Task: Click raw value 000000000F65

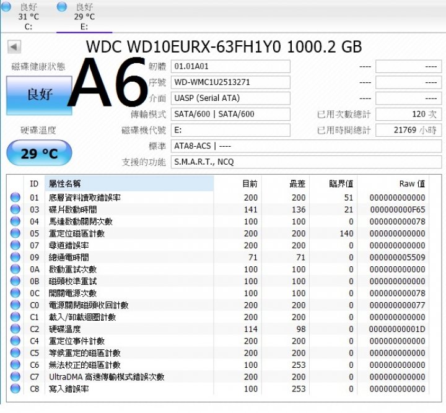Action: click(x=397, y=209)
